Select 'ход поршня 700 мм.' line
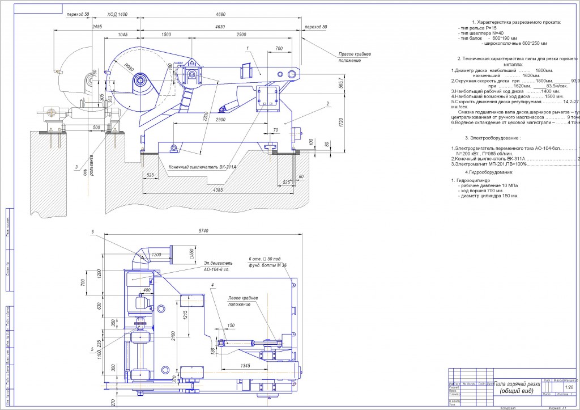The width and height of the screenshot is (580, 410). point(481,191)
